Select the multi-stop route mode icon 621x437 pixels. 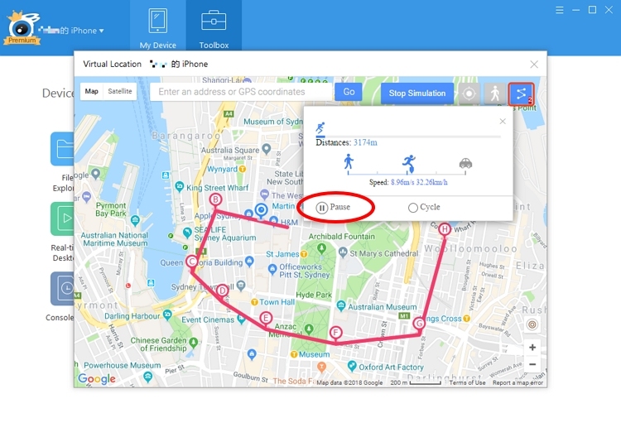click(521, 94)
